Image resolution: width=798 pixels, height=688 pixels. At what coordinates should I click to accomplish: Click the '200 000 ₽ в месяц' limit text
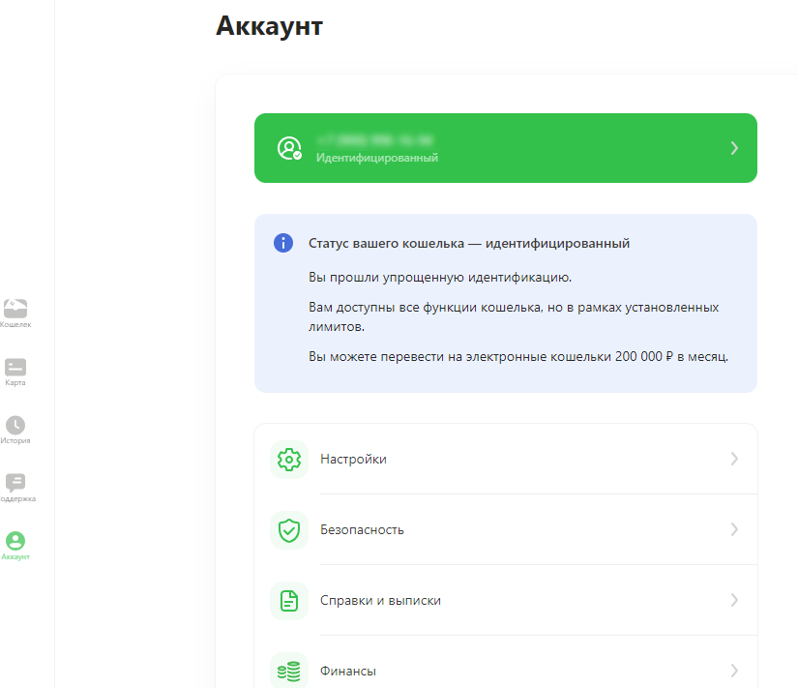point(671,356)
